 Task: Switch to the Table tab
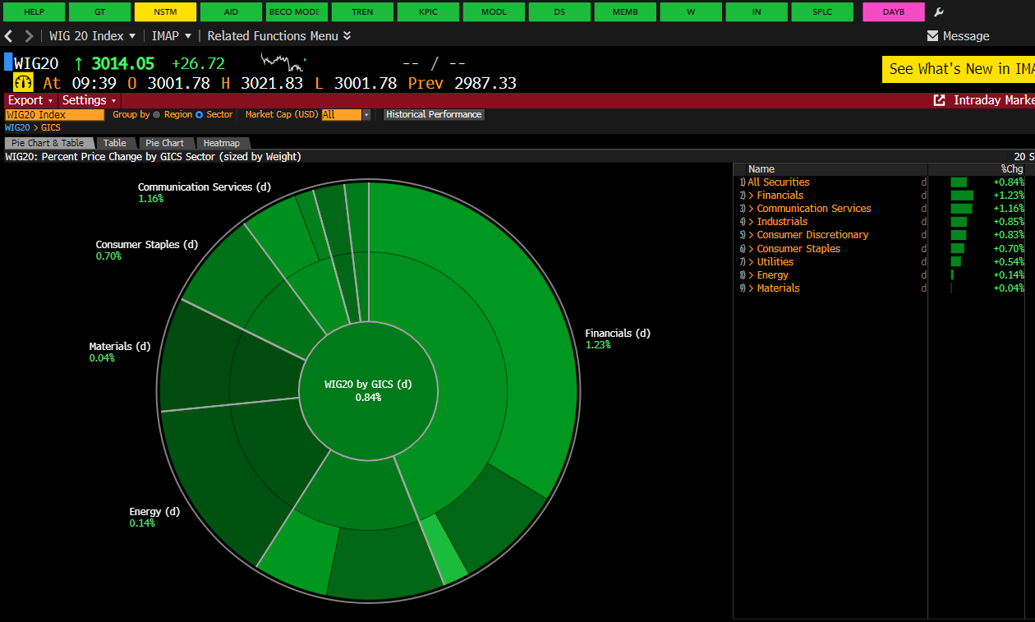pos(114,143)
